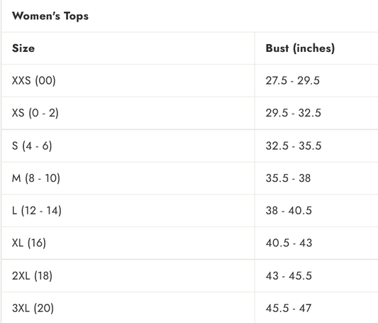Select bust measurement 40.5 - 43
The width and height of the screenshot is (378, 323).
coord(289,243)
